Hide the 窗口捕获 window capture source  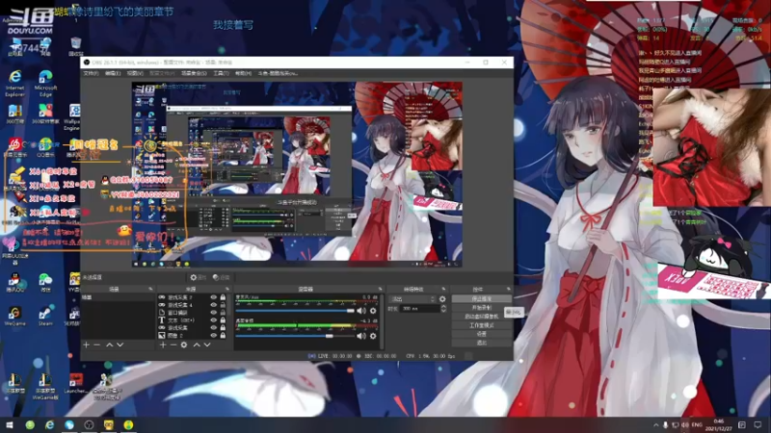(x=213, y=312)
